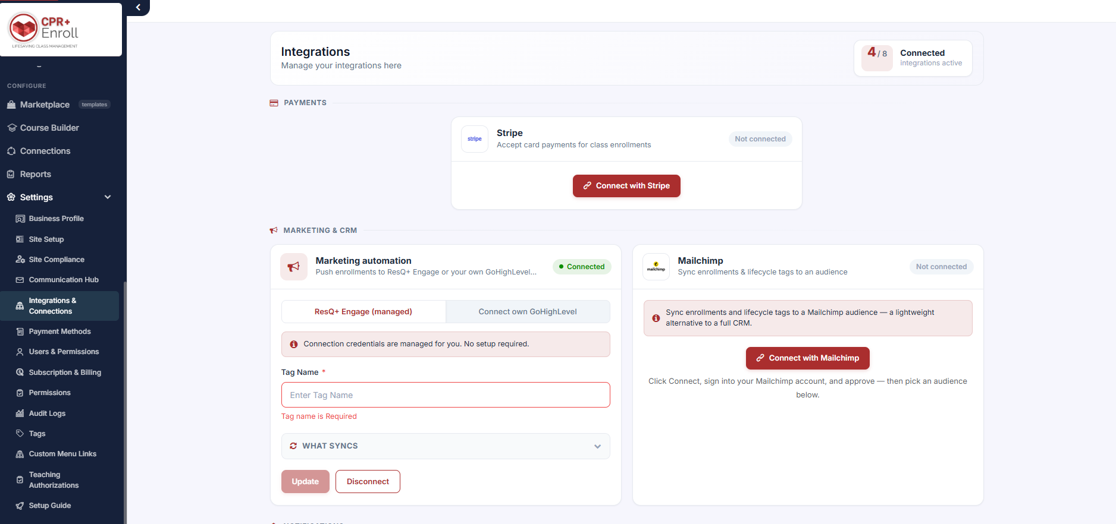Open Payment Methods settings link
Viewport: 1116px width, 524px height.
pyautogui.click(x=59, y=332)
